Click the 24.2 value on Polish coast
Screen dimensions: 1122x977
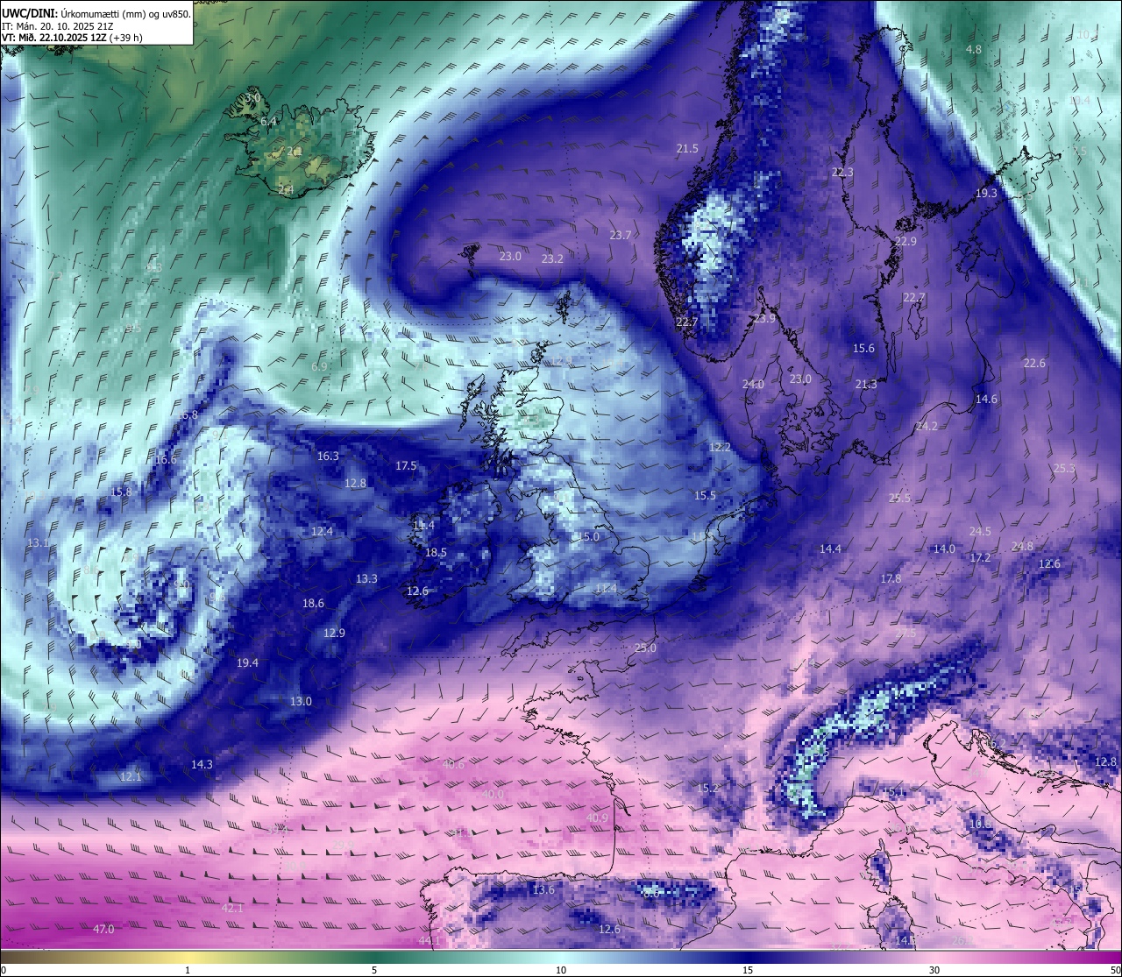927,427
